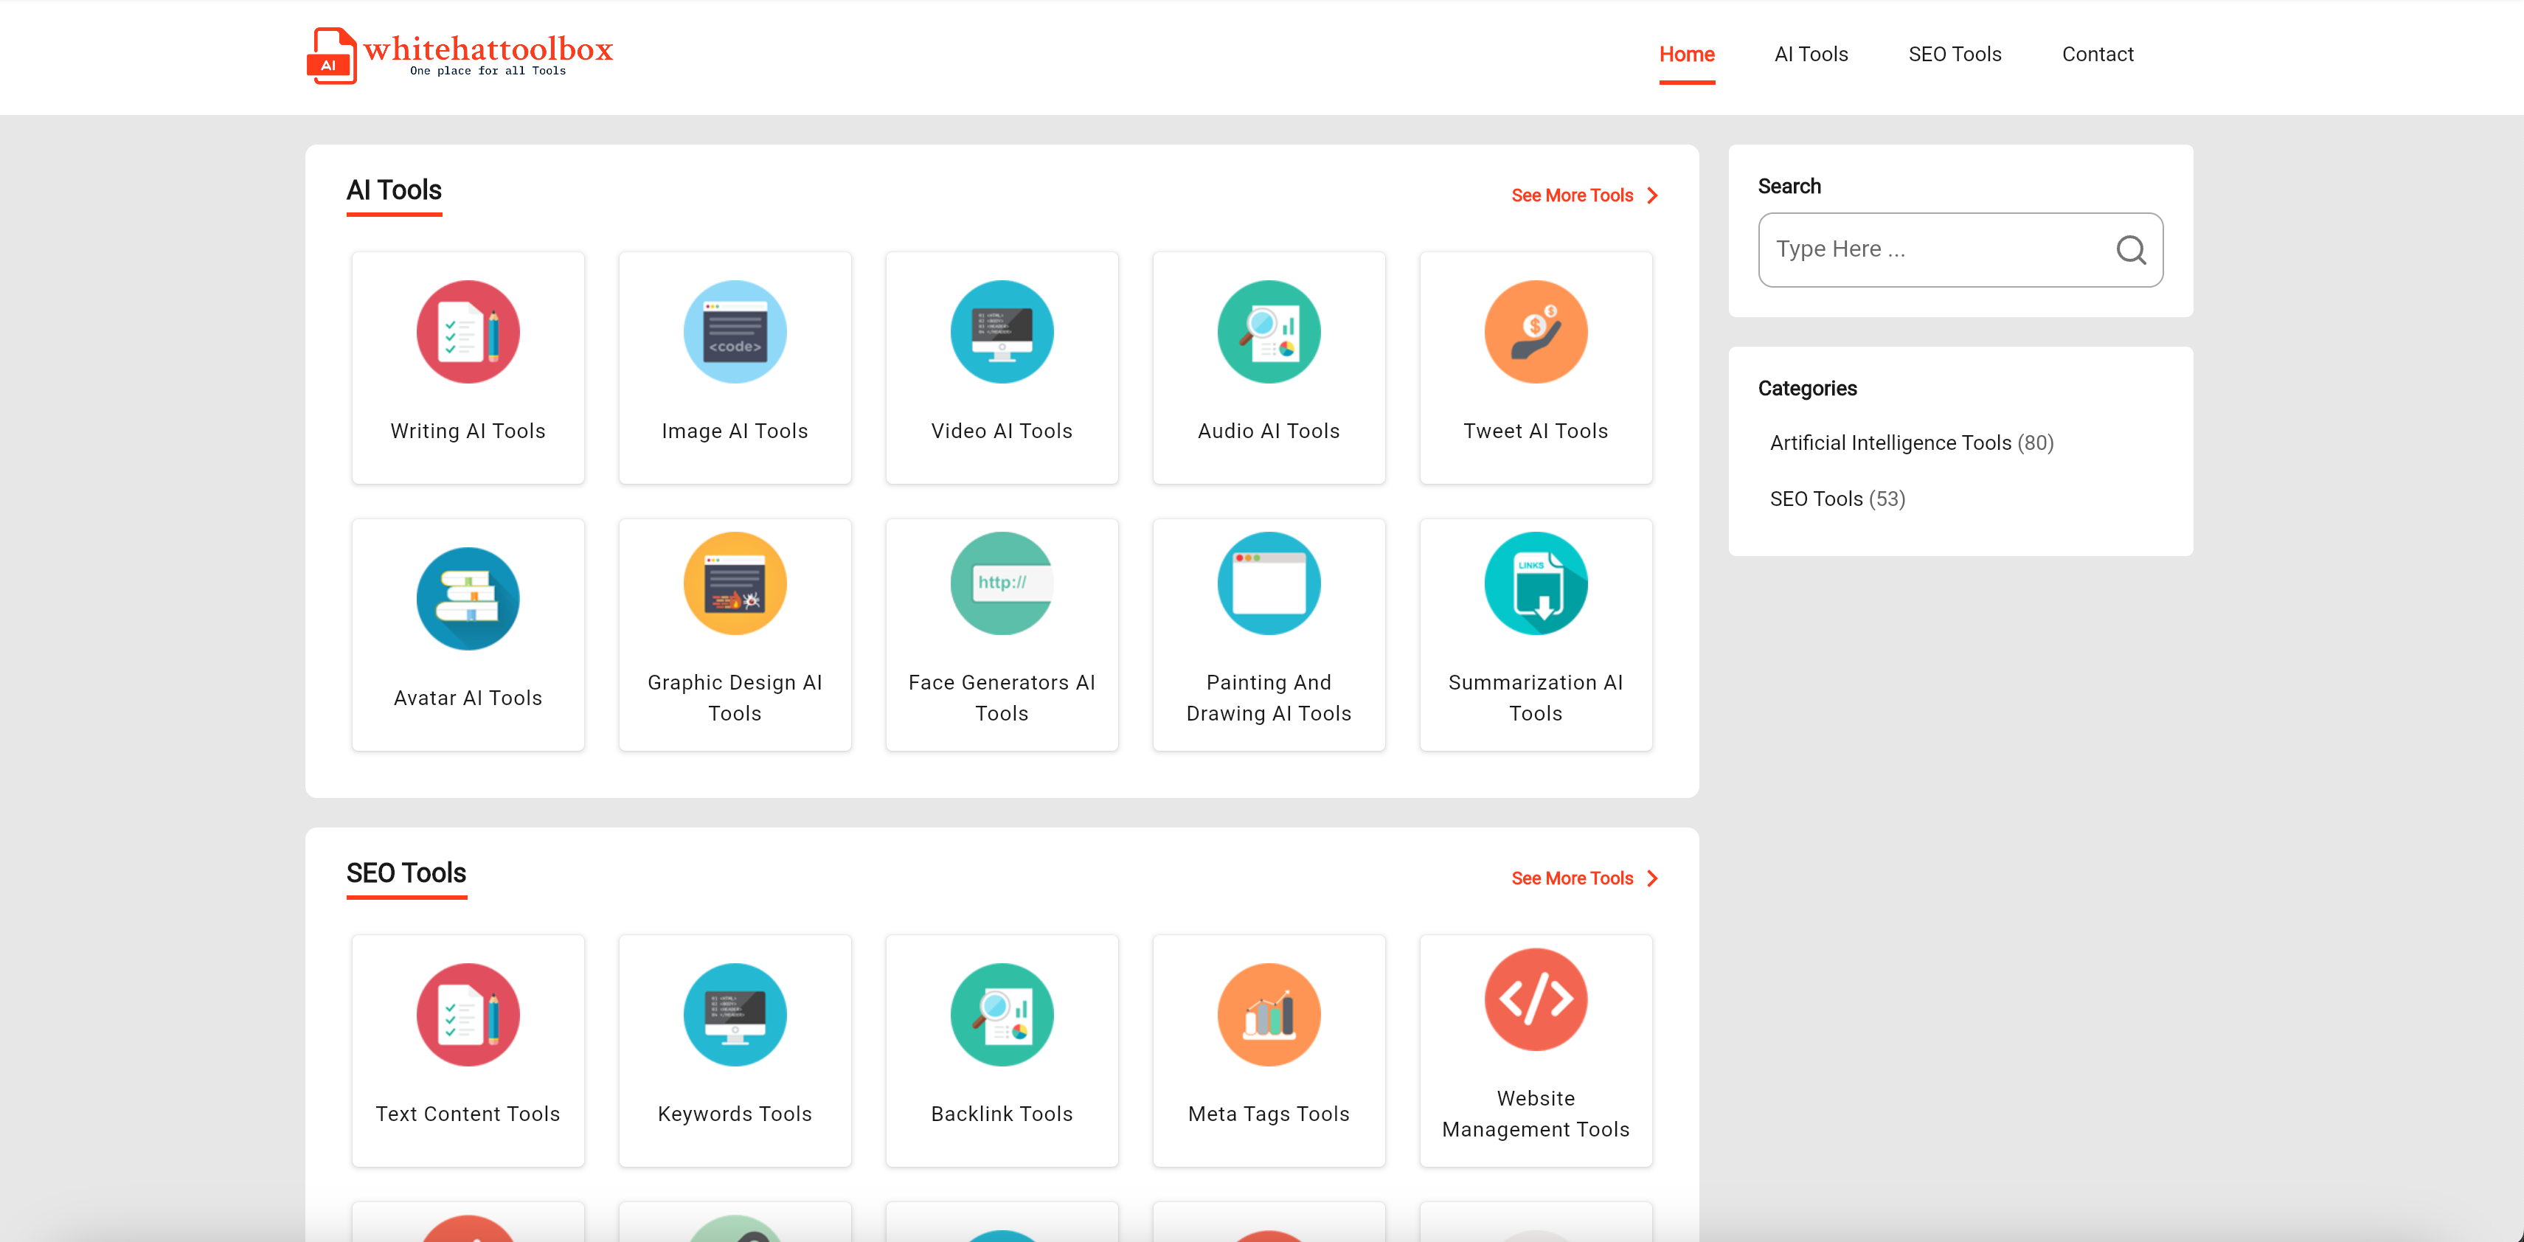2524x1242 pixels.
Task: Open the Writing AI Tools icon
Action: pyautogui.click(x=468, y=332)
